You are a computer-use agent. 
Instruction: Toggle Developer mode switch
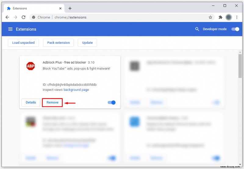tap(235, 29)
